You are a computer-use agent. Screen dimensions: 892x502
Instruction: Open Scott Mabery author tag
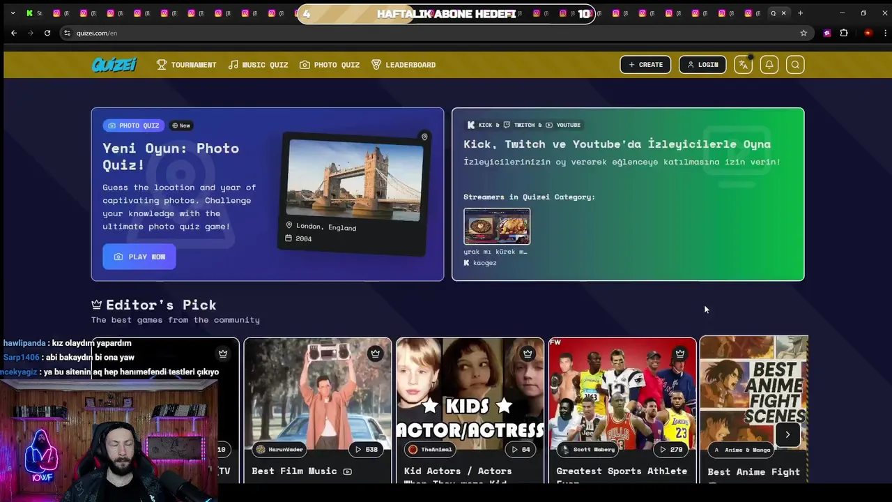coord(589,450)
